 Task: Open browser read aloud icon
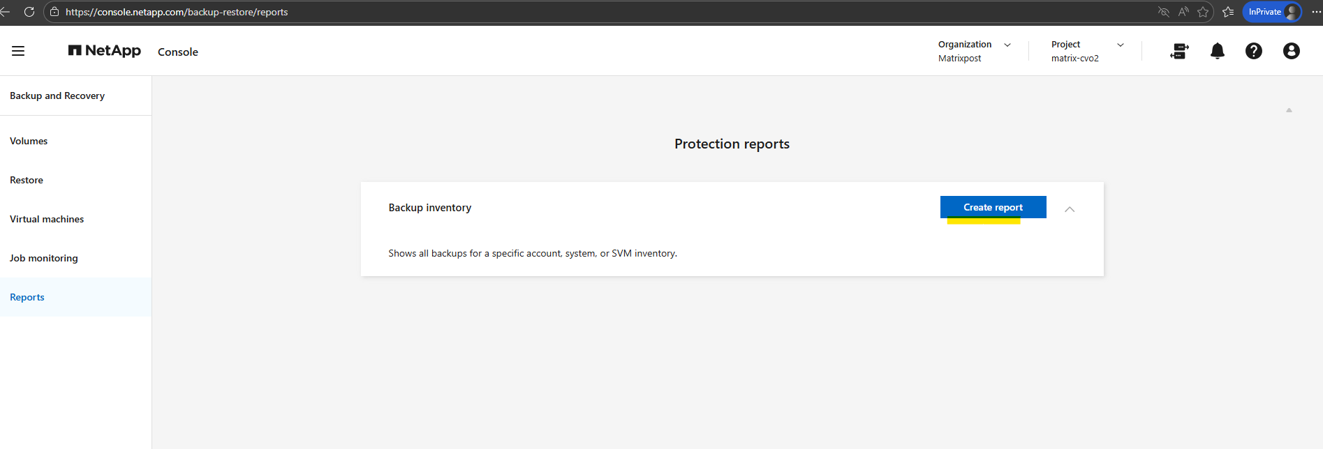coord(1183,12)
